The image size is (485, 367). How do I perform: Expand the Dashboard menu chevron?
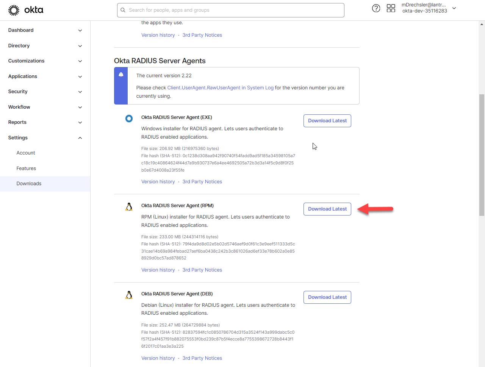pyautogui.click(x=80, y=30)
